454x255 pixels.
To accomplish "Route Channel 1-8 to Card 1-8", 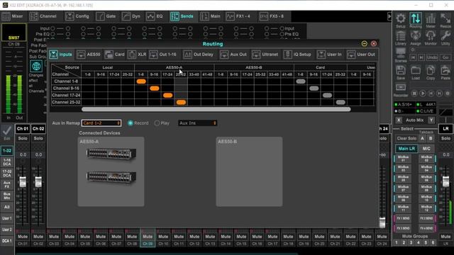I will click(301, 81).
